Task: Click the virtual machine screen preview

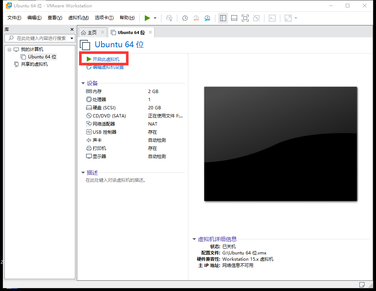Action: coord(281,144)
